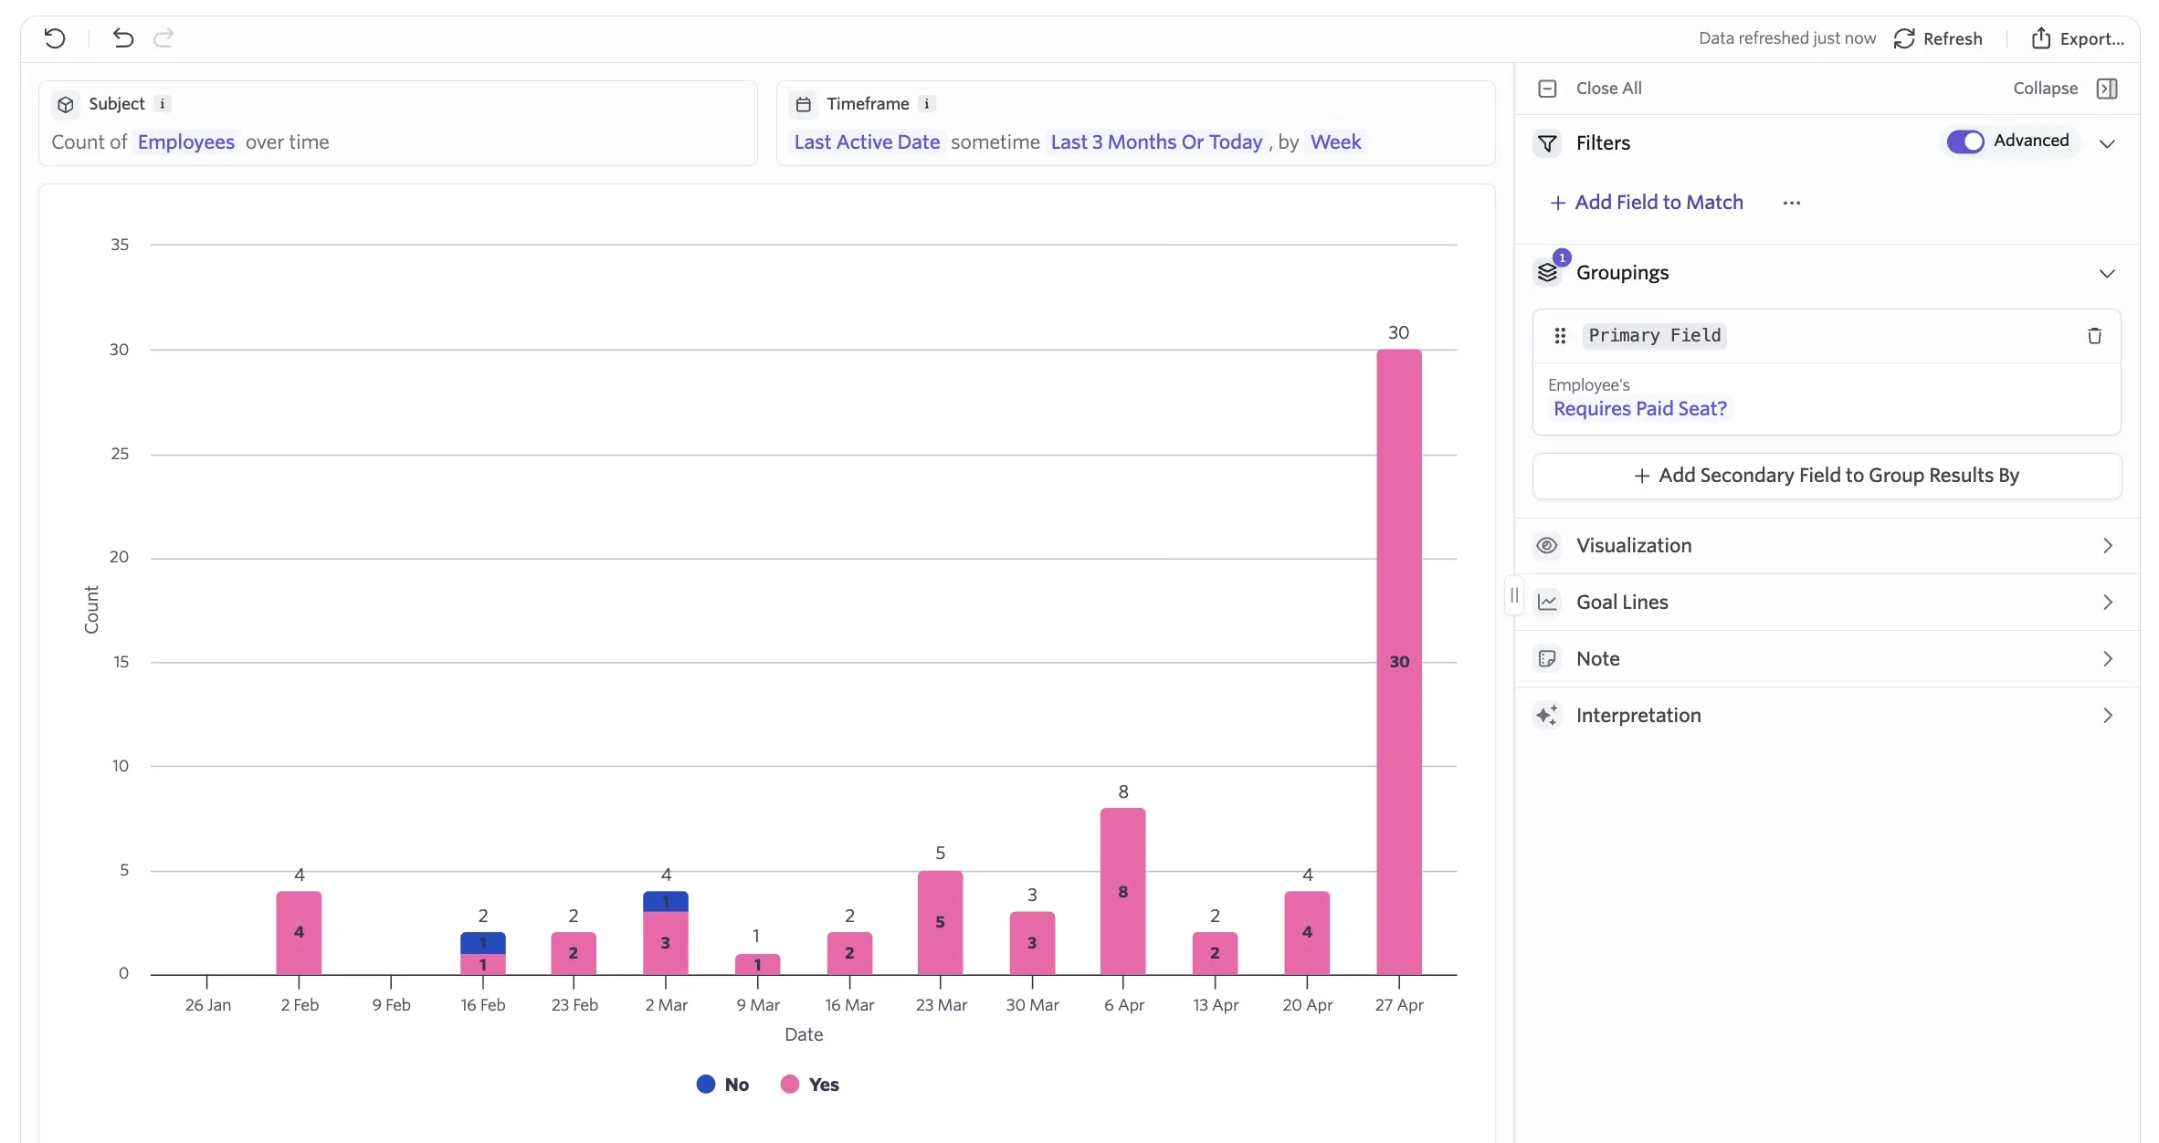Change the Week interval selector
The width and height of the screenshot is (2159, 1143).
(1335, 142)
